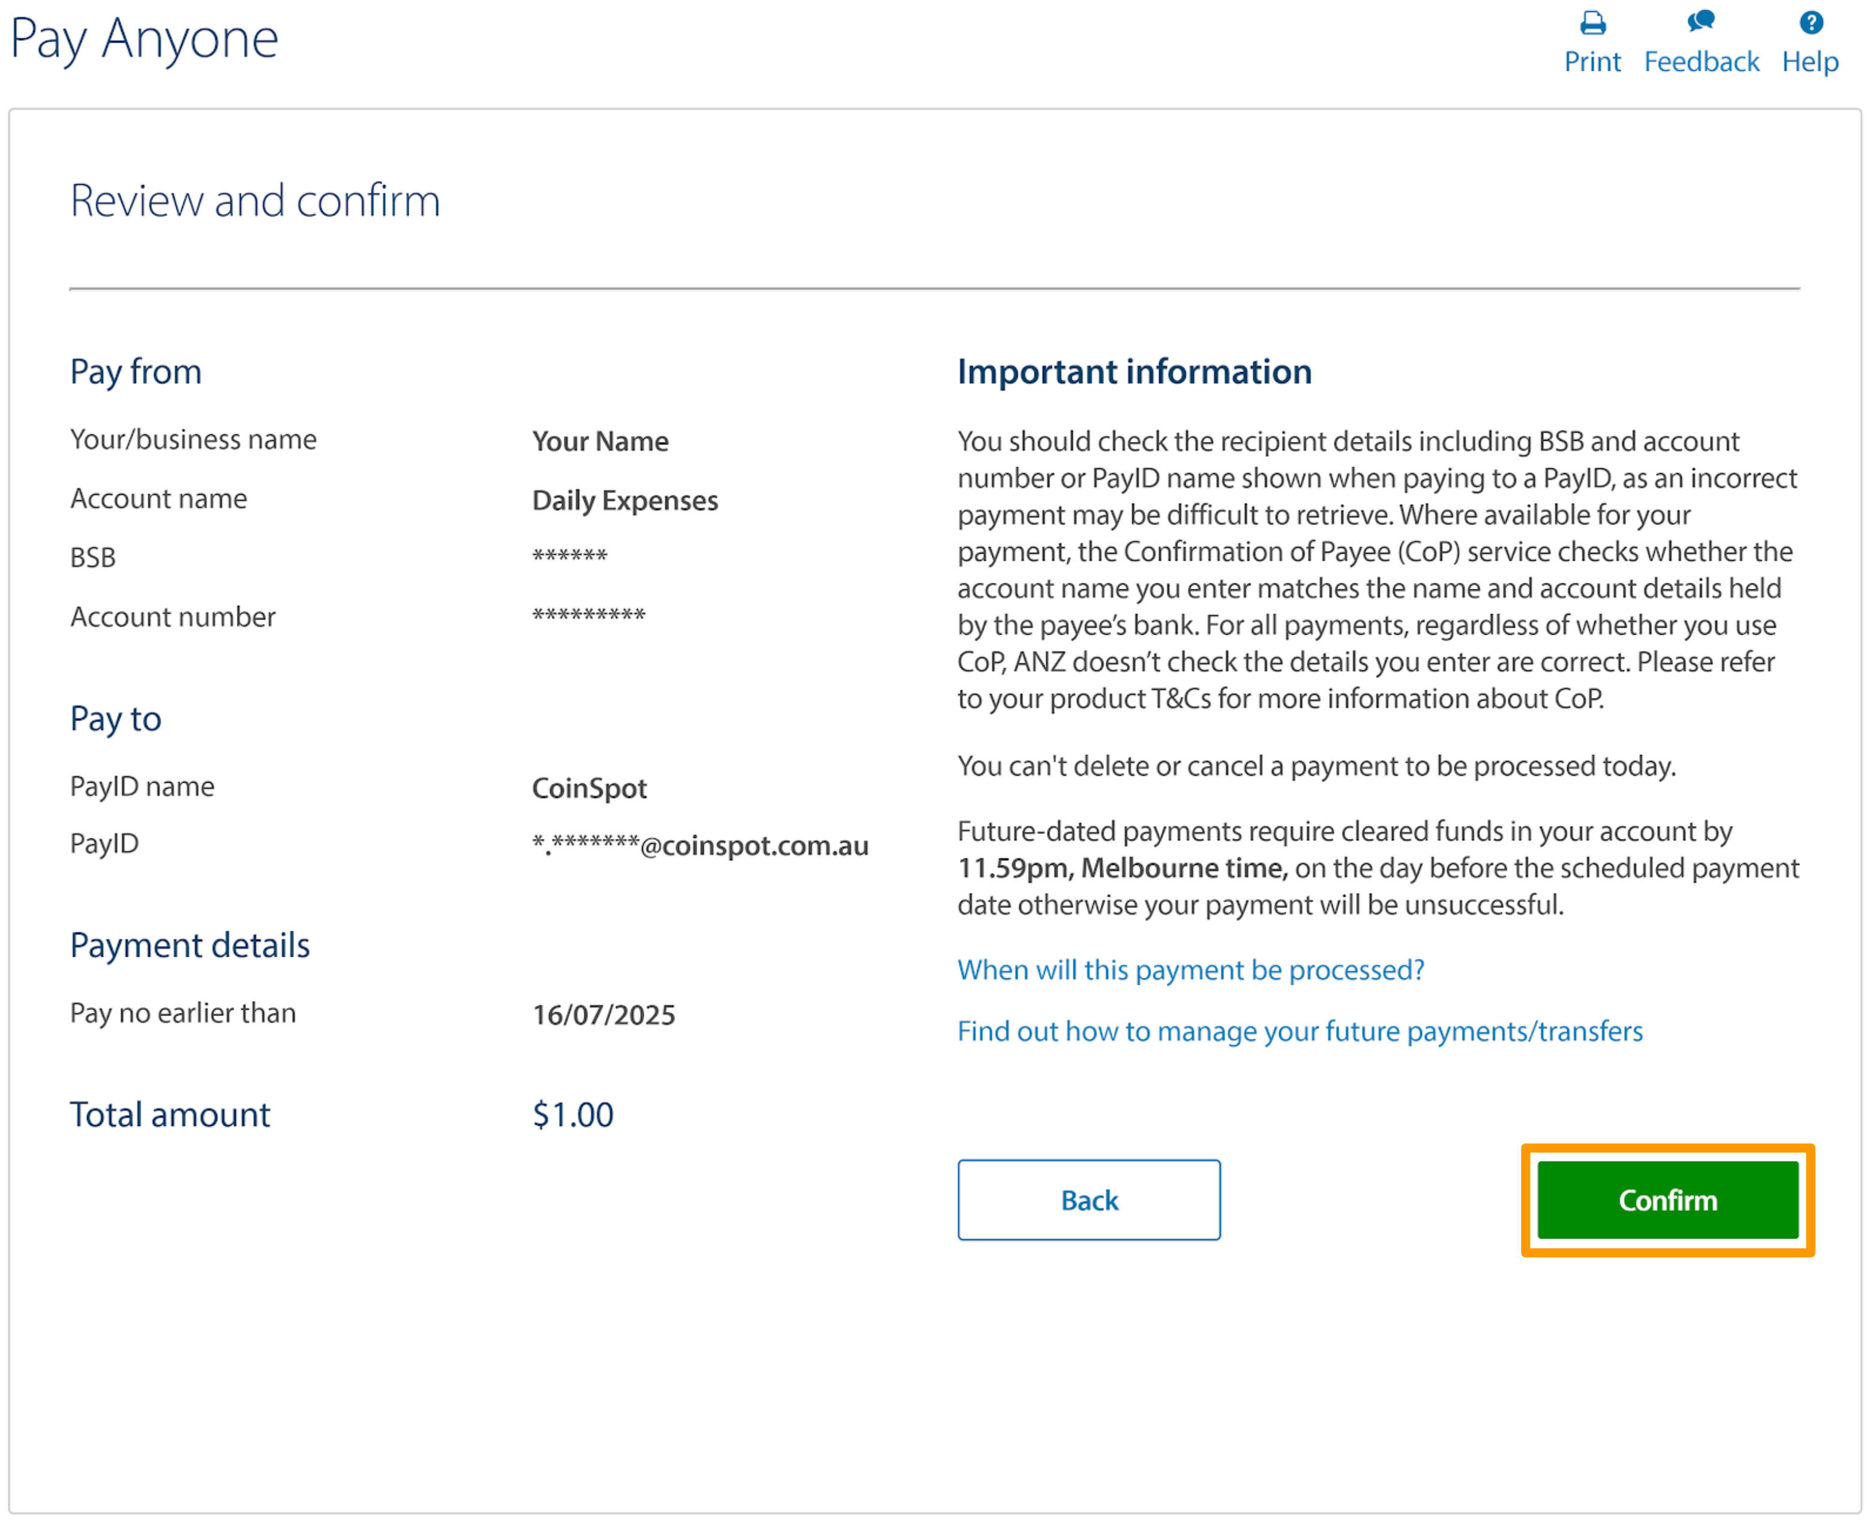Viewport: 1872px width, 1521px height.
Task: Click the payment date 16/07/2025
Action: tap(604, 1015)
